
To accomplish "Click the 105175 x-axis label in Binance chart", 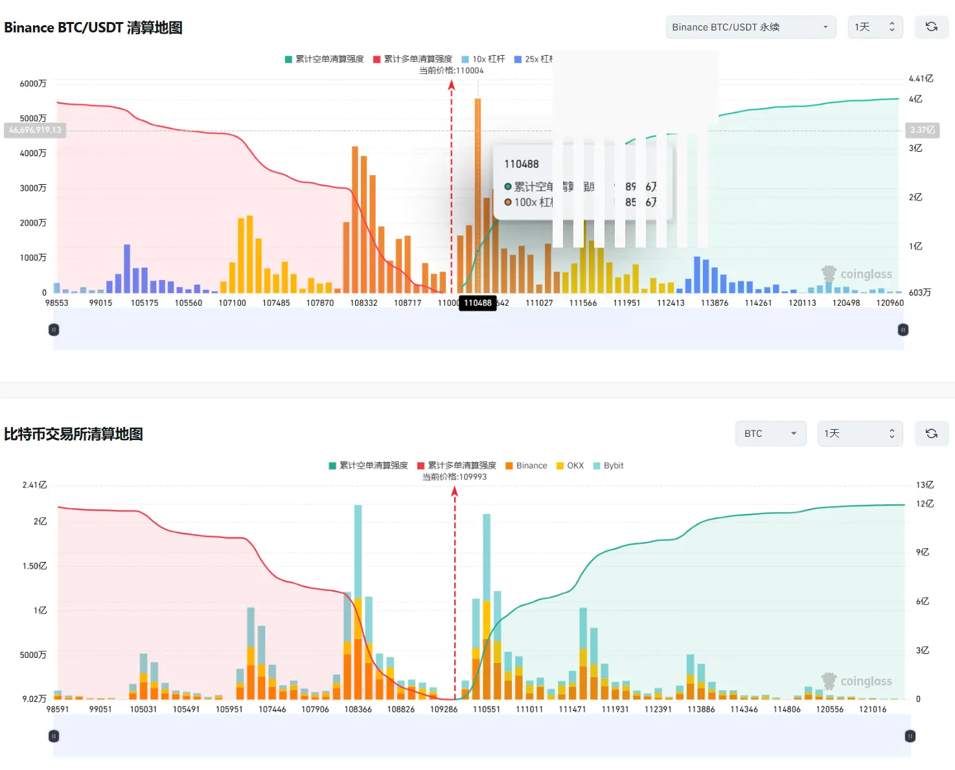I will click(144, 303).
